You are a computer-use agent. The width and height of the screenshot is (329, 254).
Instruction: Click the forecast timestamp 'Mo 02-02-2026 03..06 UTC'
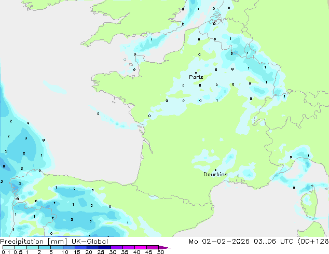click(x=241, y=242)
